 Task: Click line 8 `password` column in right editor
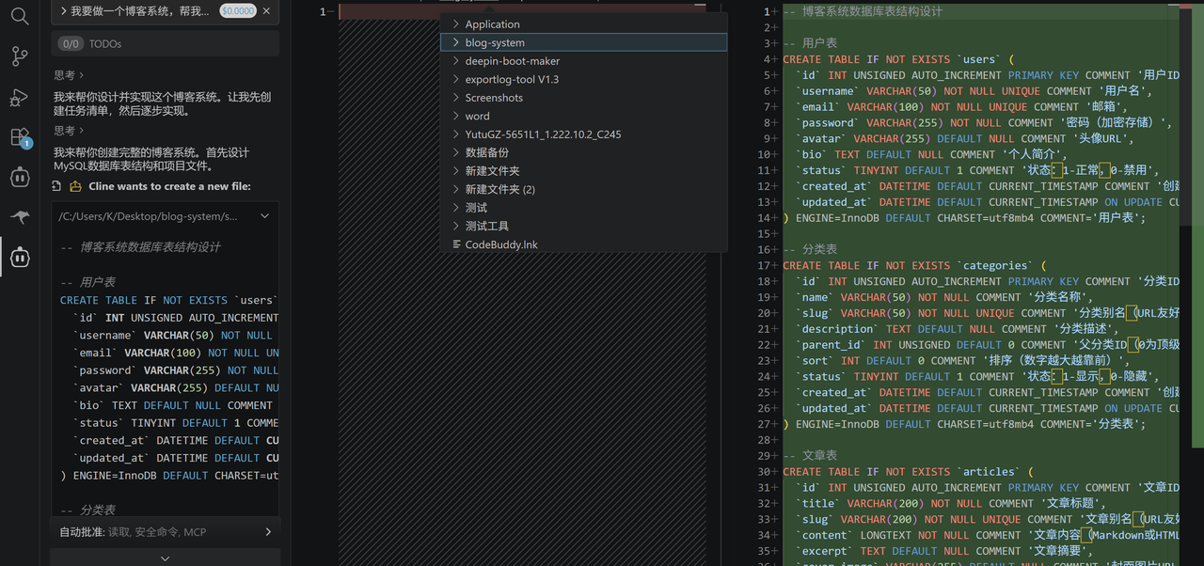pos(985,122)
